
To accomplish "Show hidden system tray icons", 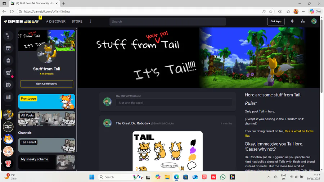I will coord(269,177).
